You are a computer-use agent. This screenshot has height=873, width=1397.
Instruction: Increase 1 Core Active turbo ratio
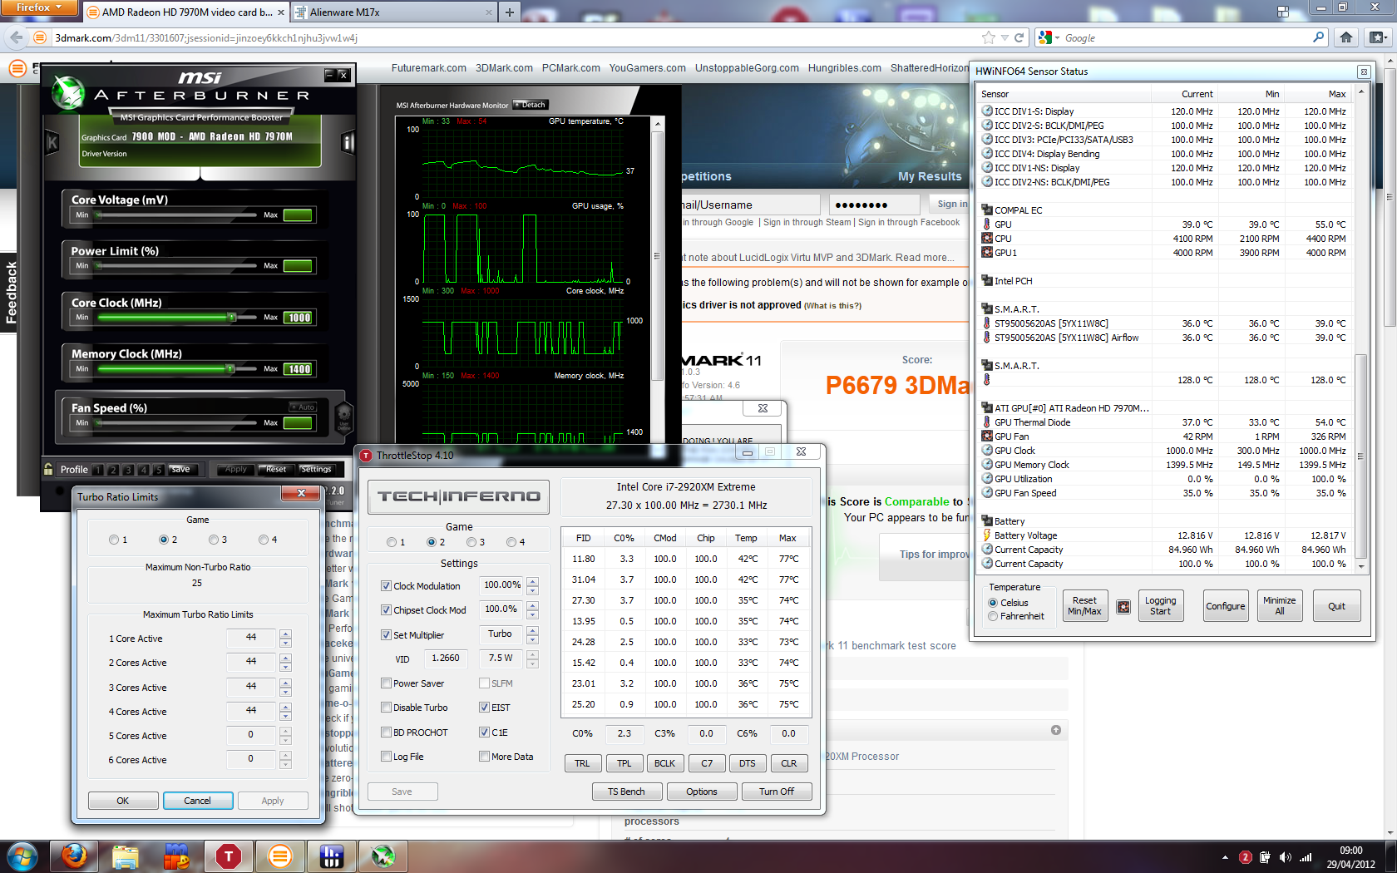tap(285, 634)
